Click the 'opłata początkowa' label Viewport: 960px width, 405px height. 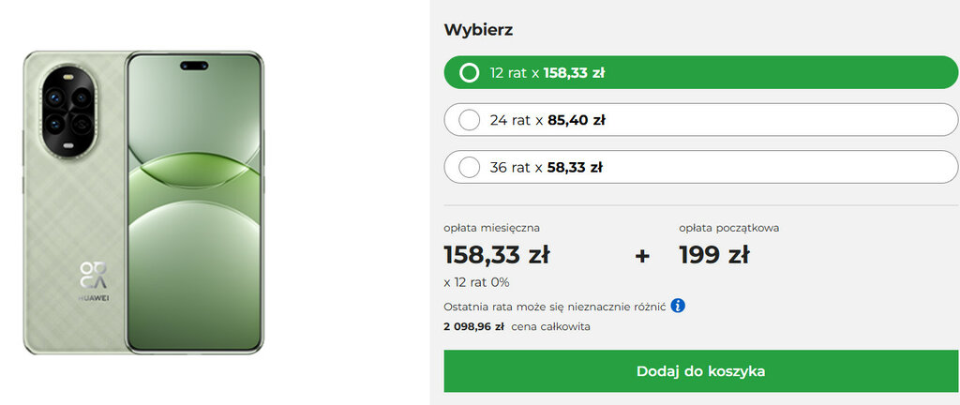(x=728, y=228)
